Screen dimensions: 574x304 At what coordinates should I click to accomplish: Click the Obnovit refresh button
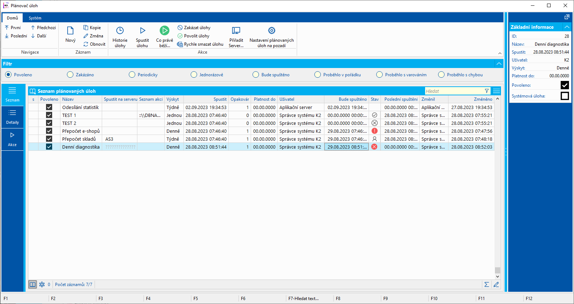tap(94, 44)
